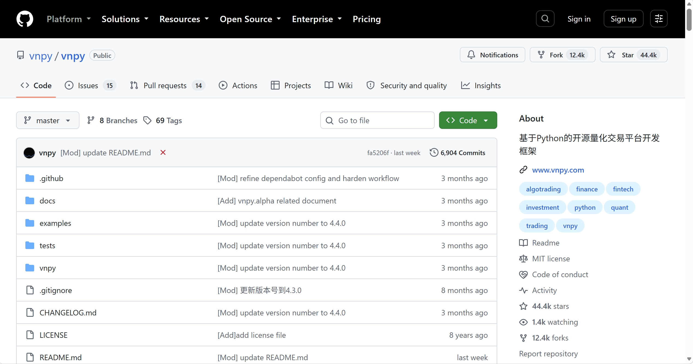Click the stars icon in About
Viewport: 693px width, 364px height.
tap(523, 306)
